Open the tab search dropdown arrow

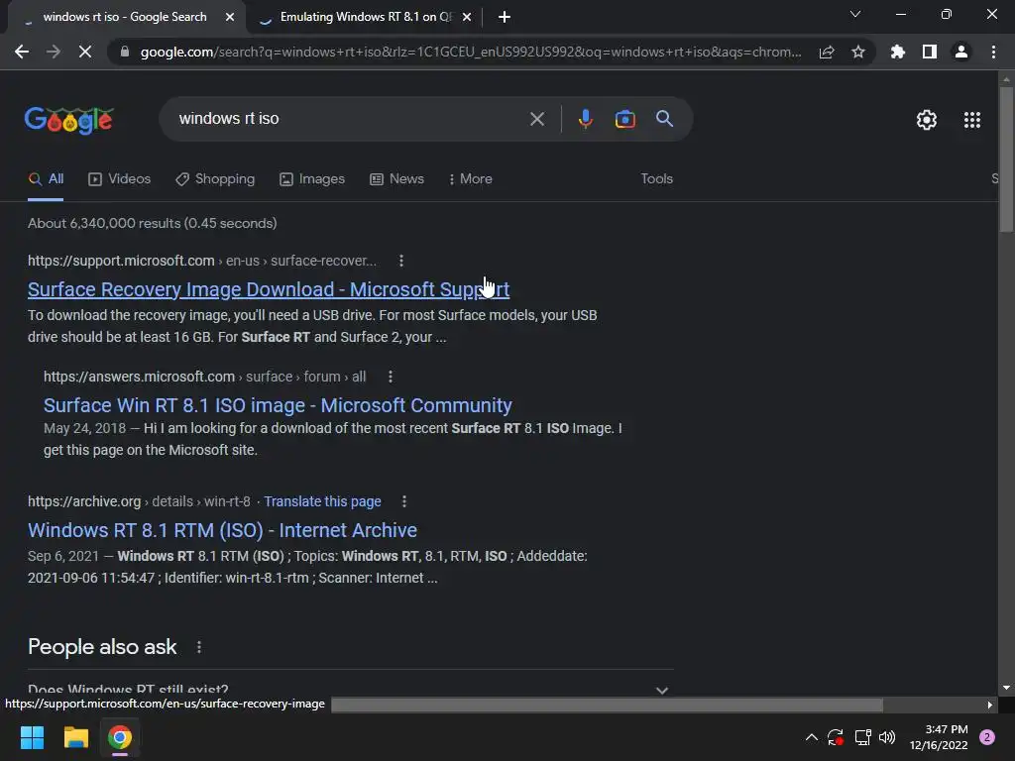(x=855, y=14)
